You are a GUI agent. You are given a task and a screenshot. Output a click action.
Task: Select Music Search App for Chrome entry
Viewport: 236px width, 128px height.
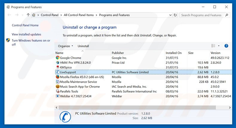(80, 86)
